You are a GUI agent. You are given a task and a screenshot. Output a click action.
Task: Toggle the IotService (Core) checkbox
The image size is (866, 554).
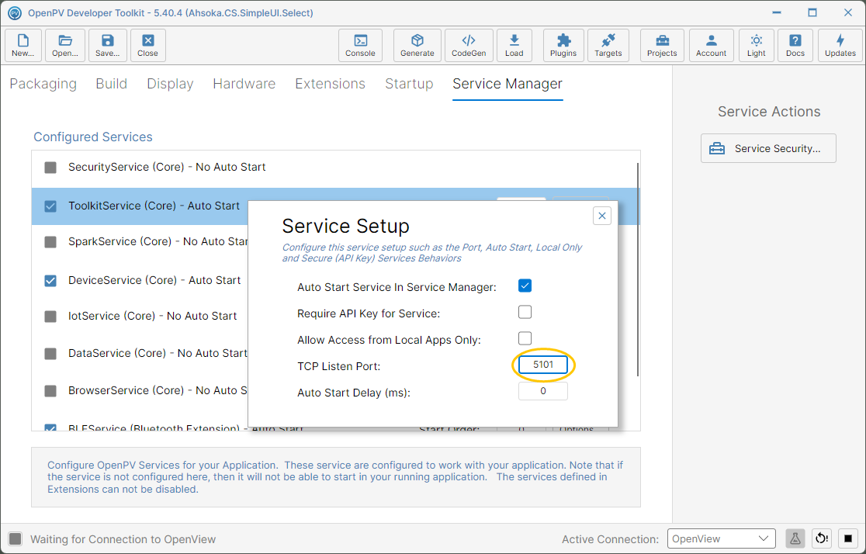(50, 317)
